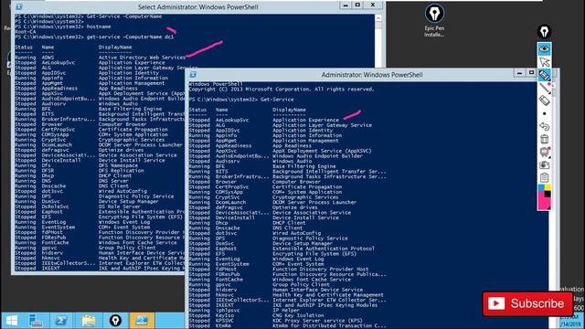Switch to Epic Pen on the taskbar

[115, 321]
